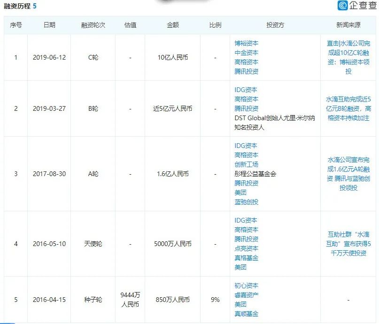This screenshot has height=324, width=379.
Task: Select the date 2016-04-15 cell
Action: 49,300
